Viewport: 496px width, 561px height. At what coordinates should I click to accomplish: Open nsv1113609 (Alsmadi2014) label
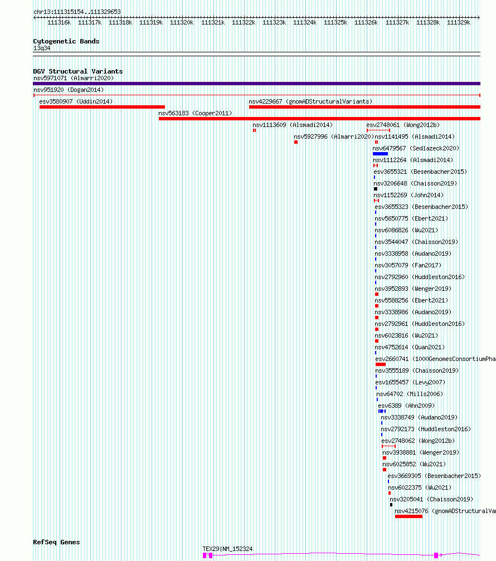(293, 125)
